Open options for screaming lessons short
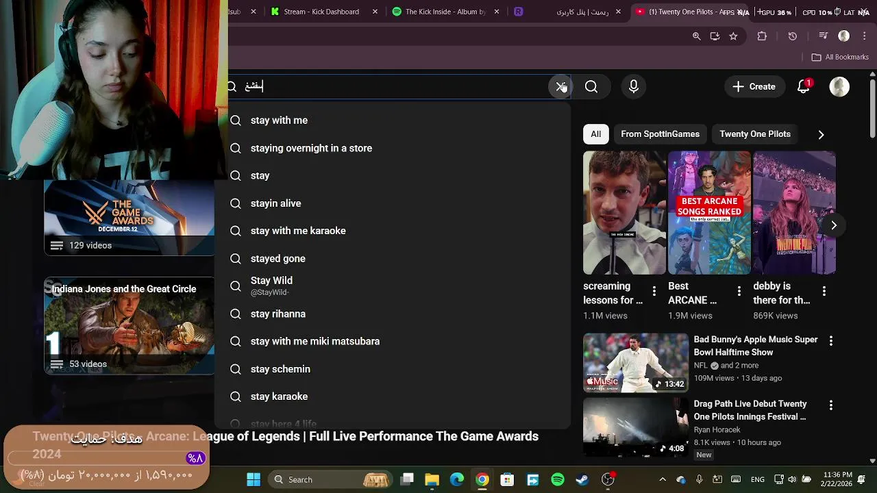 pyautogui.click(x=654, y=292)
